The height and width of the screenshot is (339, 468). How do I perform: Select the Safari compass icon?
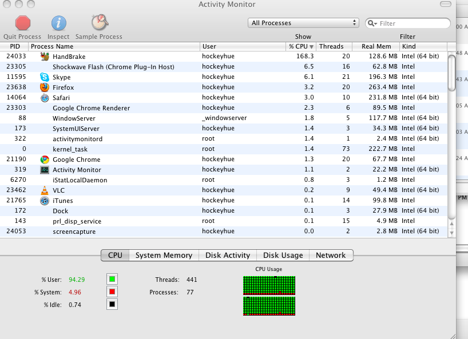coord(45,98)
